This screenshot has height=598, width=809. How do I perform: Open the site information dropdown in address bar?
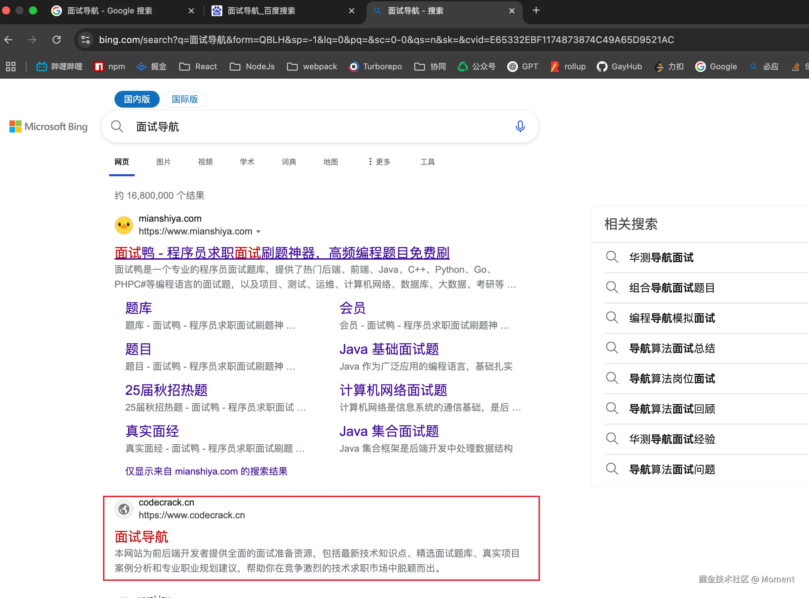(85, 40)
